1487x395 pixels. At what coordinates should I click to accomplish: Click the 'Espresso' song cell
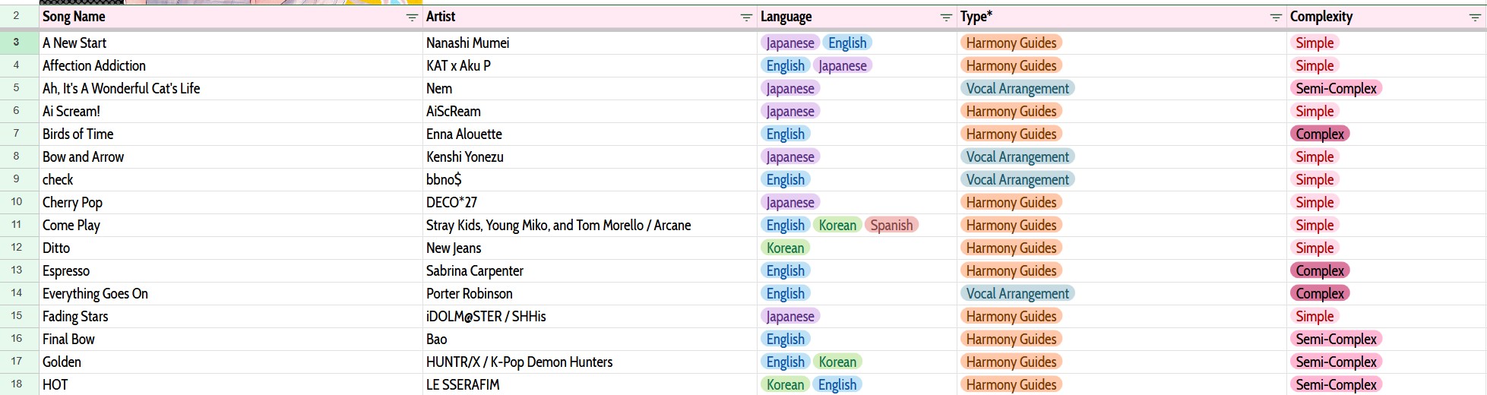pyautogui.click(x=231, y=271)
